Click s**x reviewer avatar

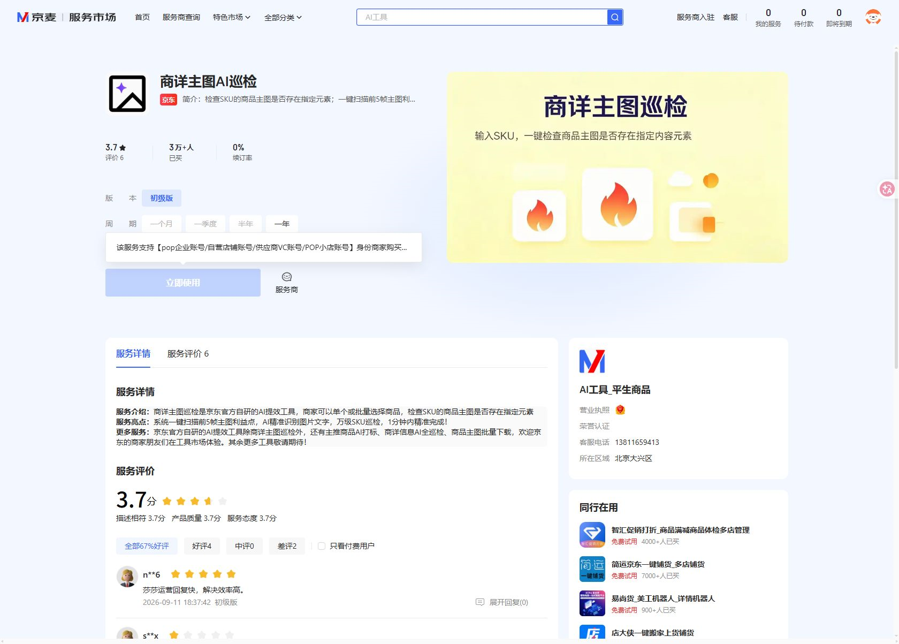tap(127, 633)
